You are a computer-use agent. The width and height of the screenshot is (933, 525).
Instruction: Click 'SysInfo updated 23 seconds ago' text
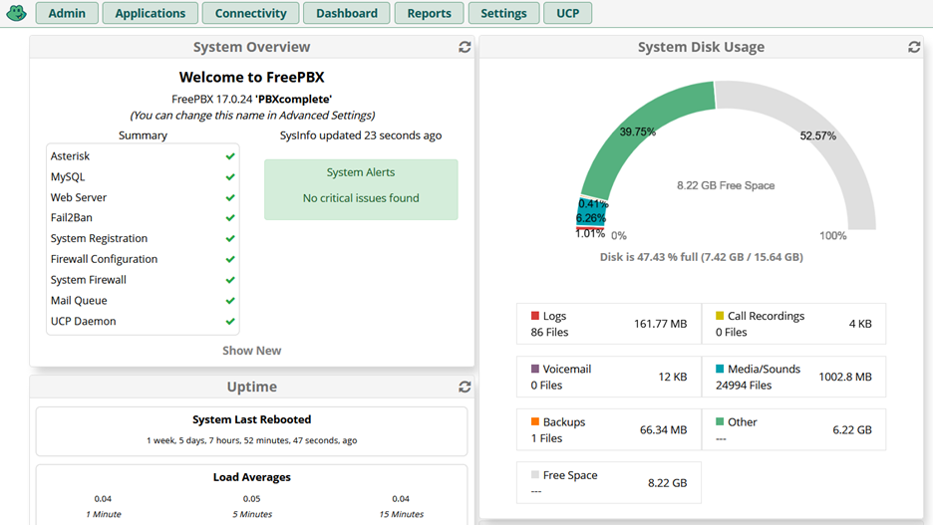pos(361,135)
